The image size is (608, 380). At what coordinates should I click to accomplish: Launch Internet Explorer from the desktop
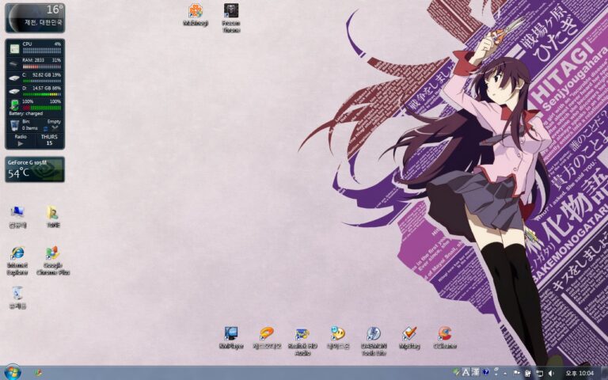pyautogui.click(x=17, y=260)
